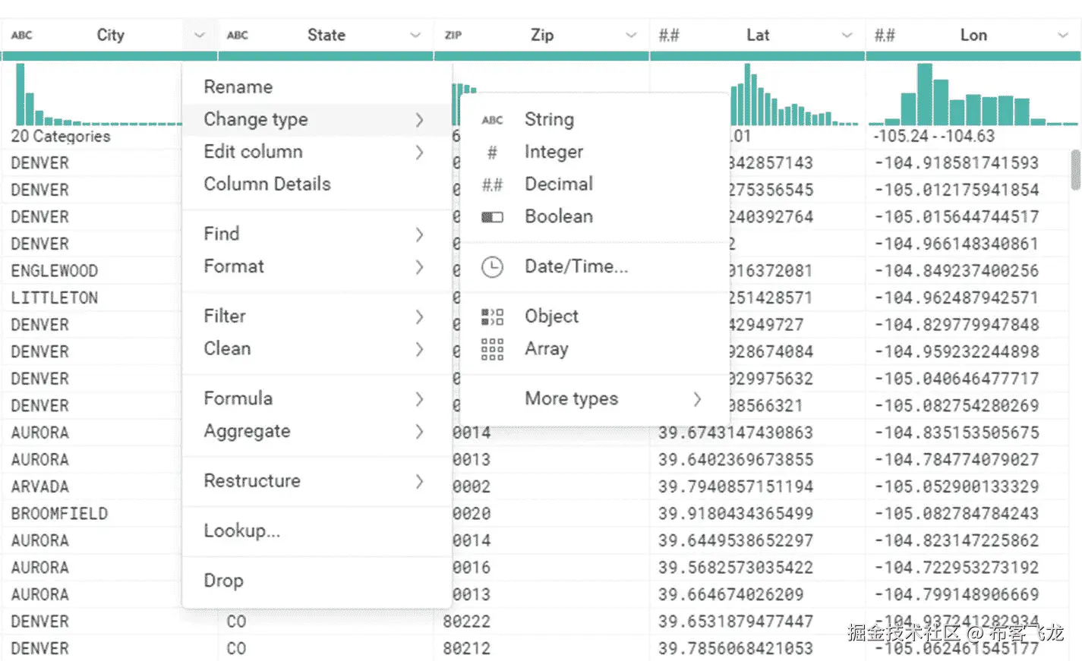Expand the More types submenu arrow

point(697,399)
